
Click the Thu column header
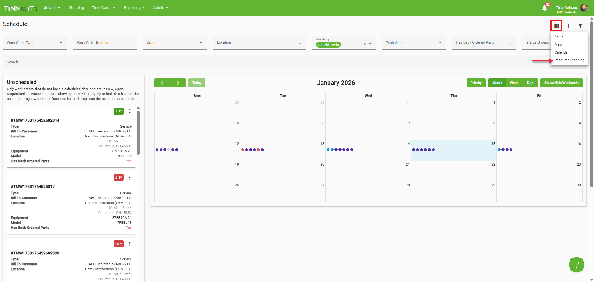pyautogui.click(x=454, y=96)
